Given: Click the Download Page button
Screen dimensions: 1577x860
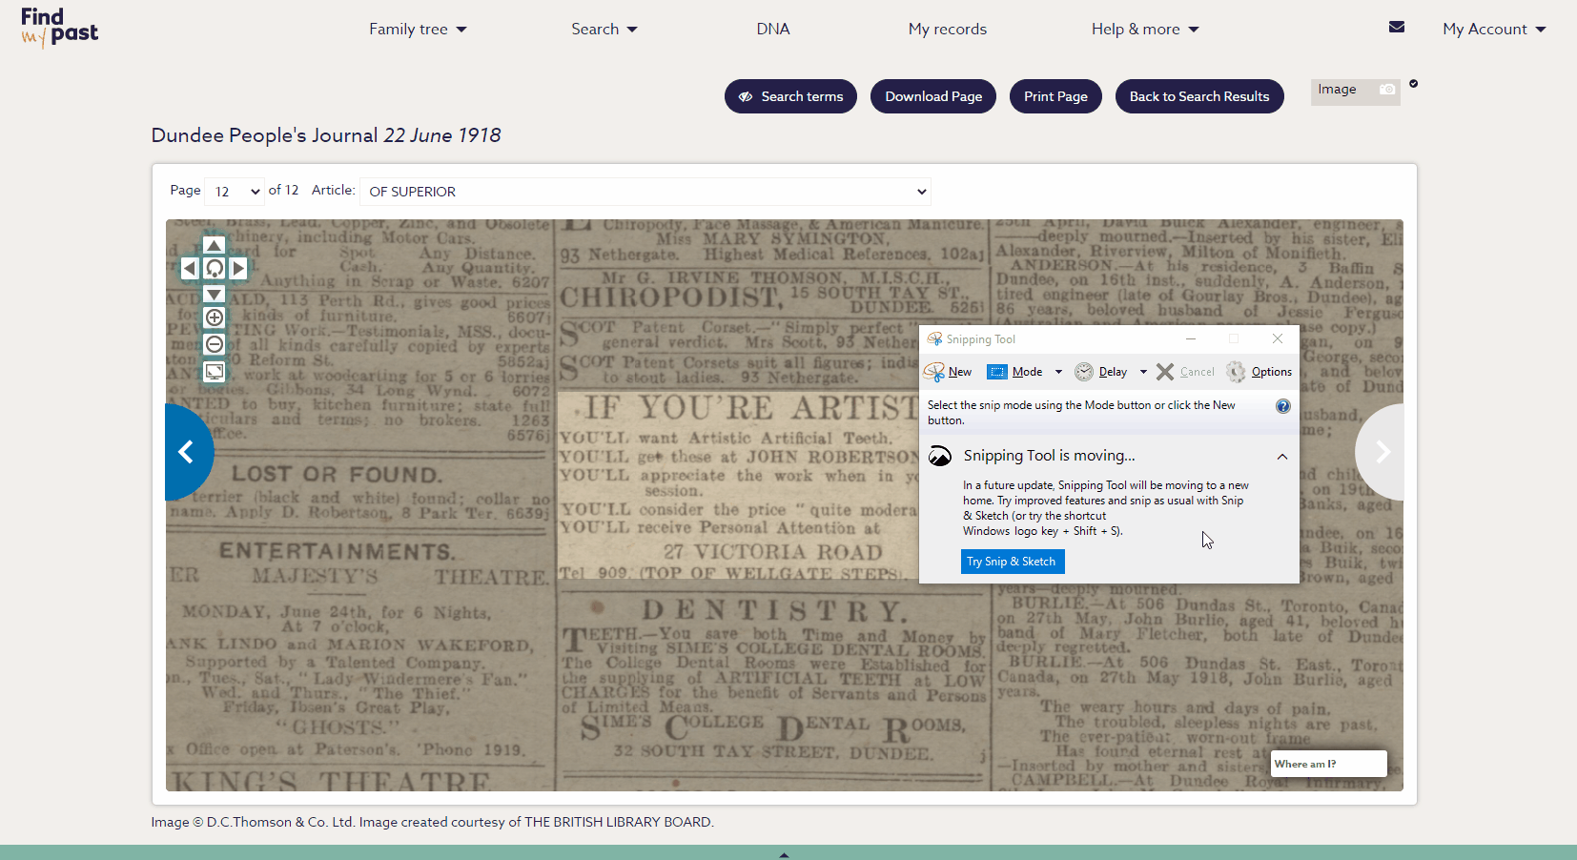Looking at the screenshot, I should (x=933, y=96).
